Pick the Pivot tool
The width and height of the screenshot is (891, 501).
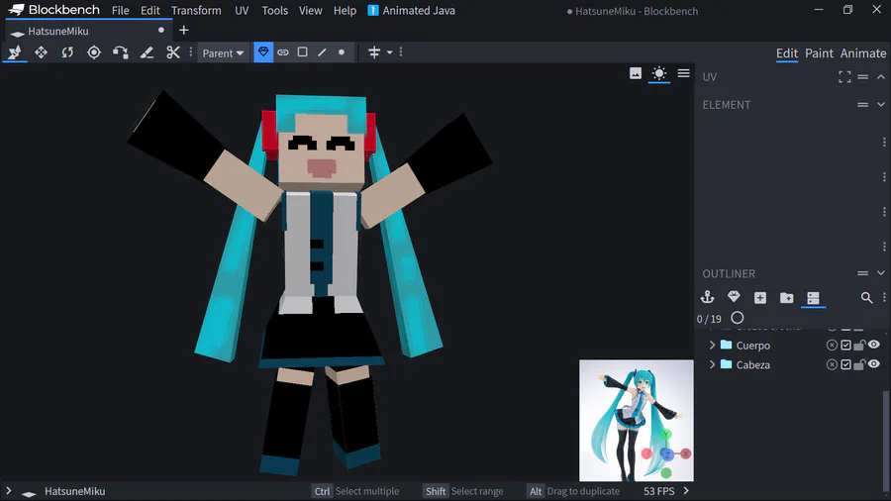pyautogui.click(x=94, y=52)
